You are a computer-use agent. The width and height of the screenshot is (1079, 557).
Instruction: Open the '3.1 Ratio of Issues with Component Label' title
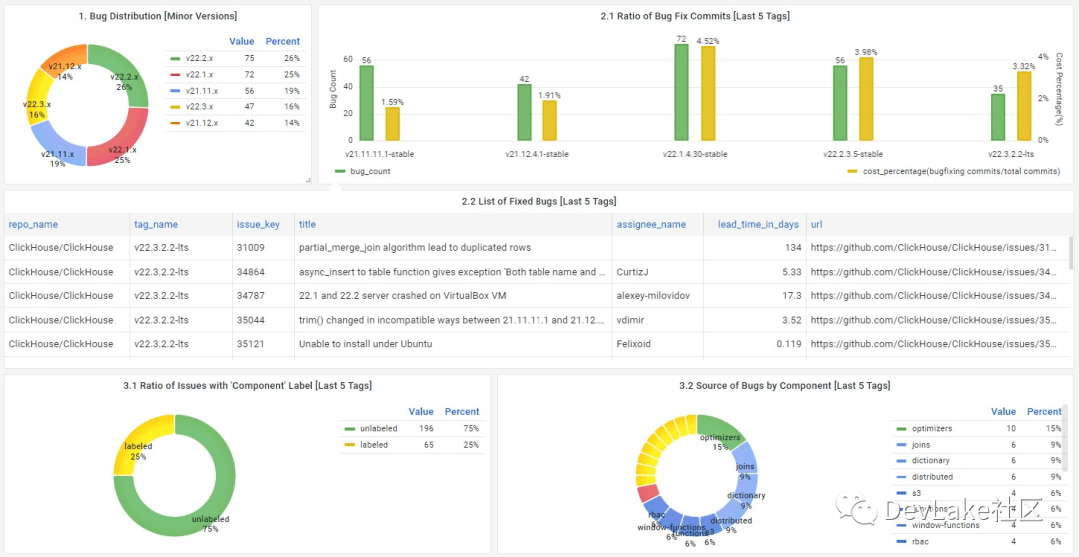pos(248,385)
